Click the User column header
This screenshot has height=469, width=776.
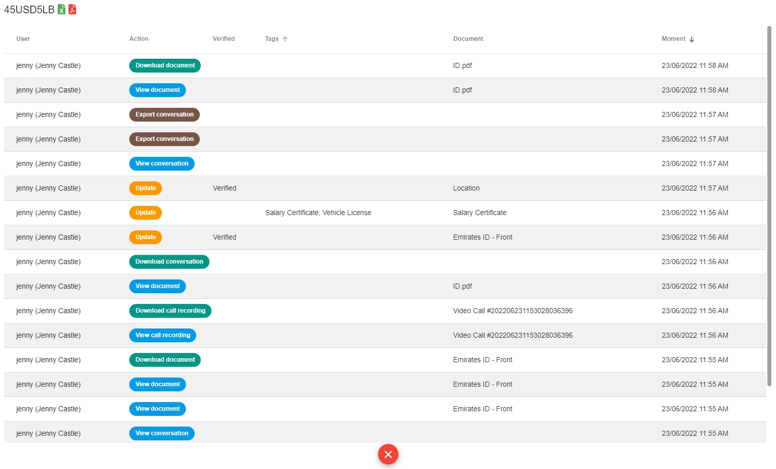23,39
